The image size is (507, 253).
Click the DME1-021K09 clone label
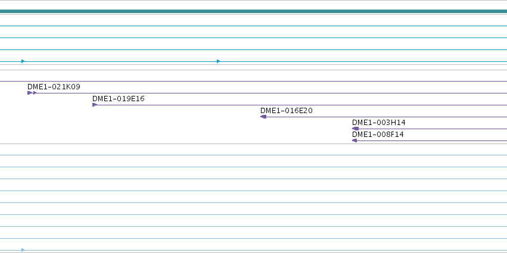[54, 87]
